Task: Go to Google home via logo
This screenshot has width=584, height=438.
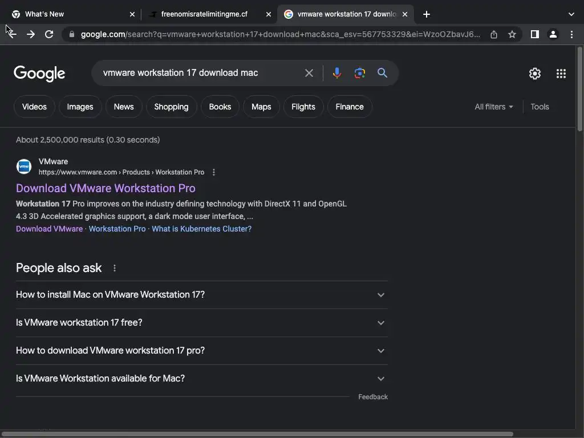Action: click(39, 74)
